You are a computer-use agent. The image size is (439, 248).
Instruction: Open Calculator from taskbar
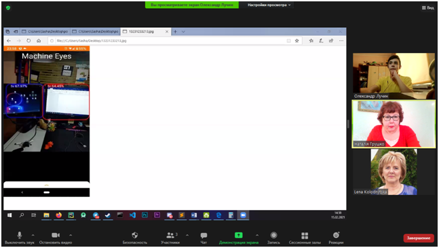pyautogui.click(x=231, y=215)
